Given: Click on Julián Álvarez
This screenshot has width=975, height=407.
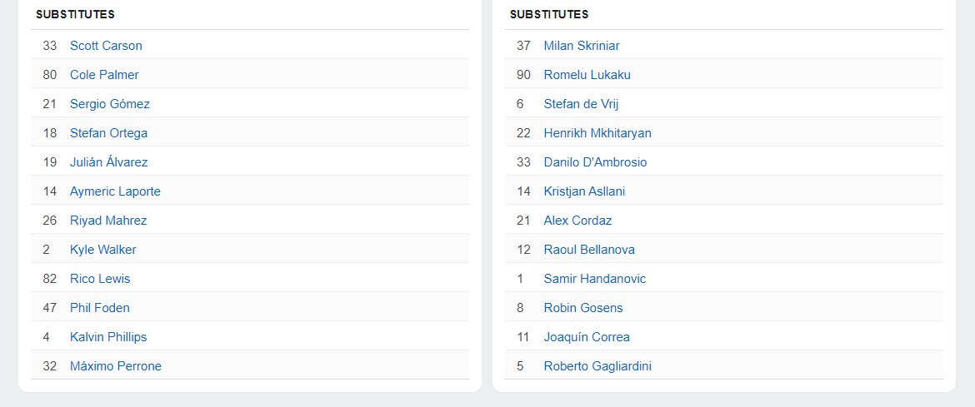Looking at the screenshot, I should 108,162.
